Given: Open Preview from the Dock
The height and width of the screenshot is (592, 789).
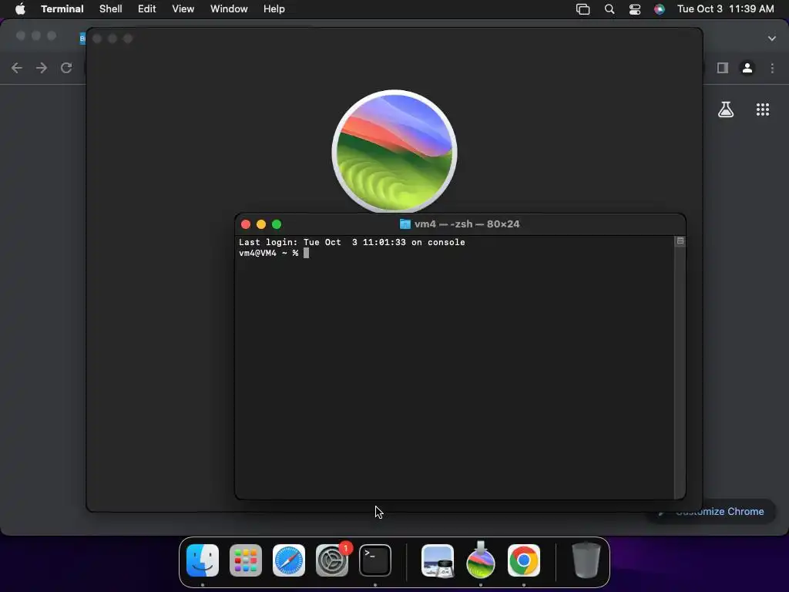Looking at the screenshot, I should click(x=438, y=560).
